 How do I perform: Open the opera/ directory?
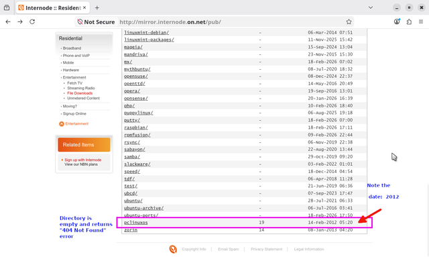pyautogui.click(x=132, y=91)
